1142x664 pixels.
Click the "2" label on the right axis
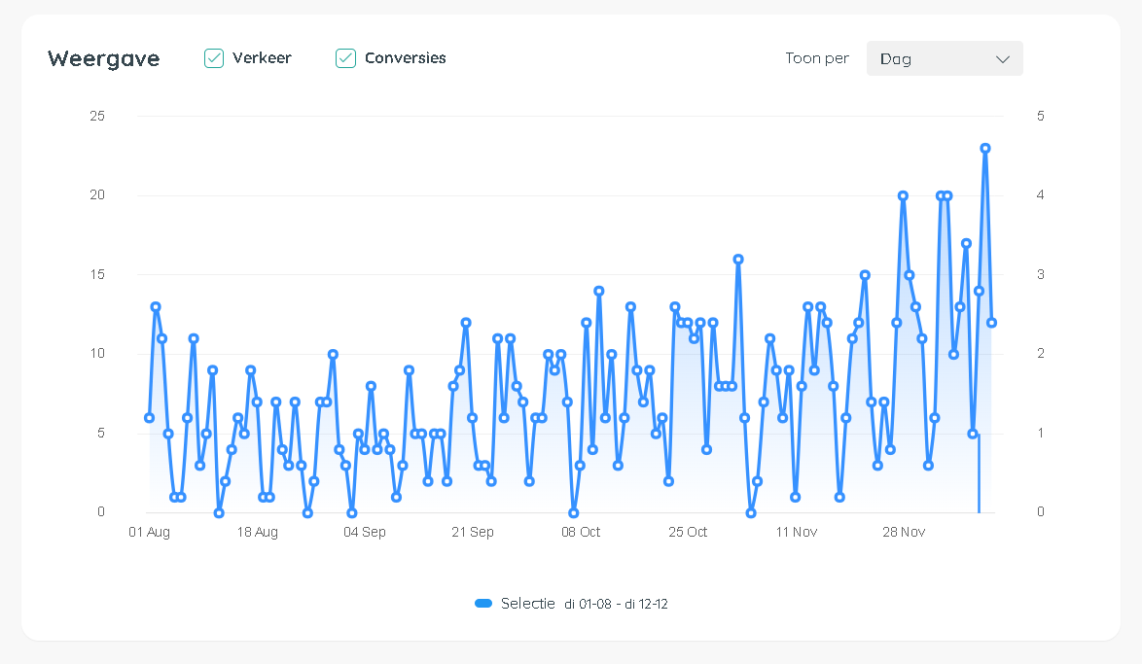[1041, 354]
